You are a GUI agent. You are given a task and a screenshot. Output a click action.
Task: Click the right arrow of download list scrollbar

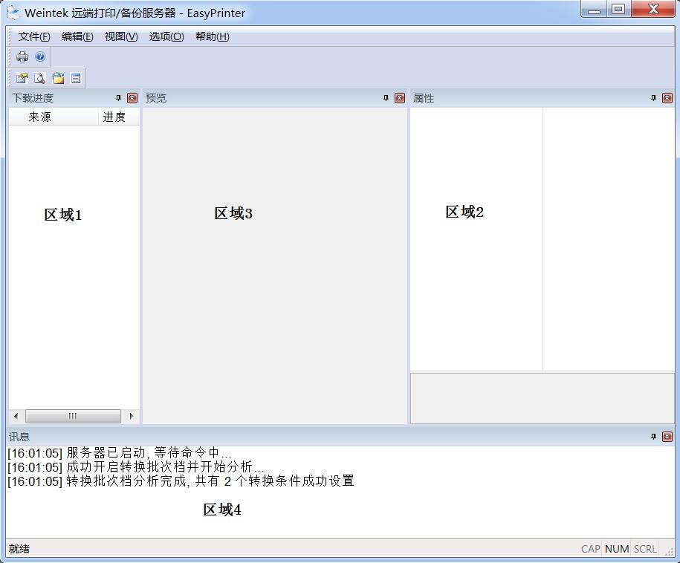point(132,416)
